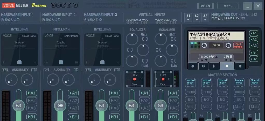Rewind the cassette recorder
This screenshot has height=121, width=265.
(x=193, y=66)
